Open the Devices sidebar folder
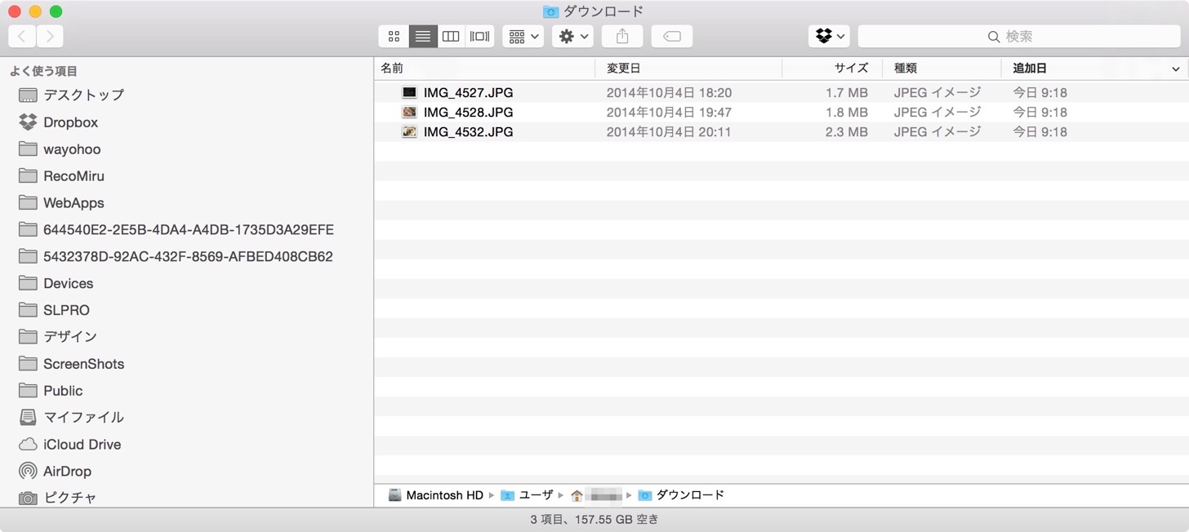 [x=68, y=284]
